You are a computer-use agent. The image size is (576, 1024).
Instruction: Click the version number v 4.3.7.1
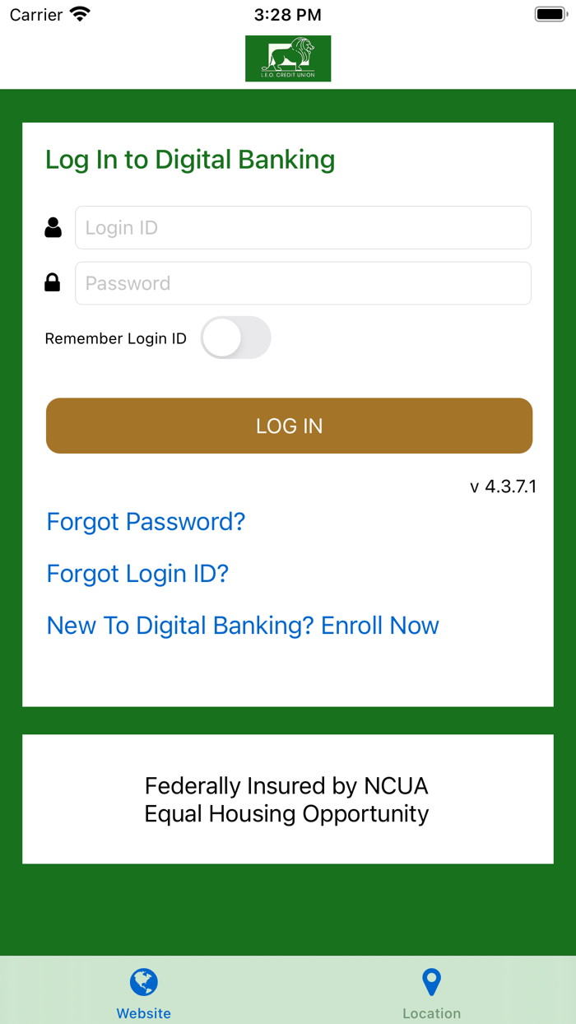click(503, 486)
